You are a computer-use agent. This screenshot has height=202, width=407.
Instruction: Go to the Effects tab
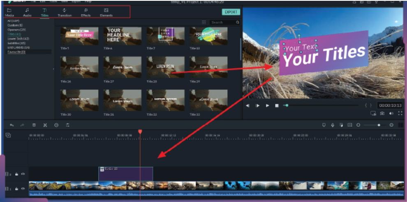pos(86,12)
